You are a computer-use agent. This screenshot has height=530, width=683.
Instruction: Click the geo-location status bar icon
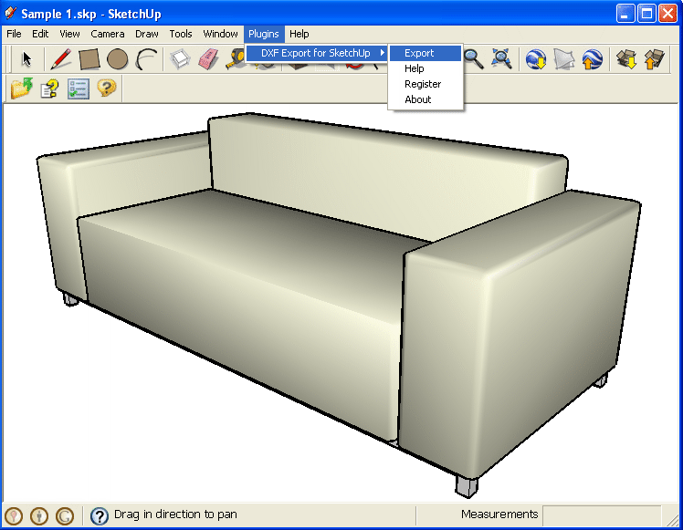point(14,515)
